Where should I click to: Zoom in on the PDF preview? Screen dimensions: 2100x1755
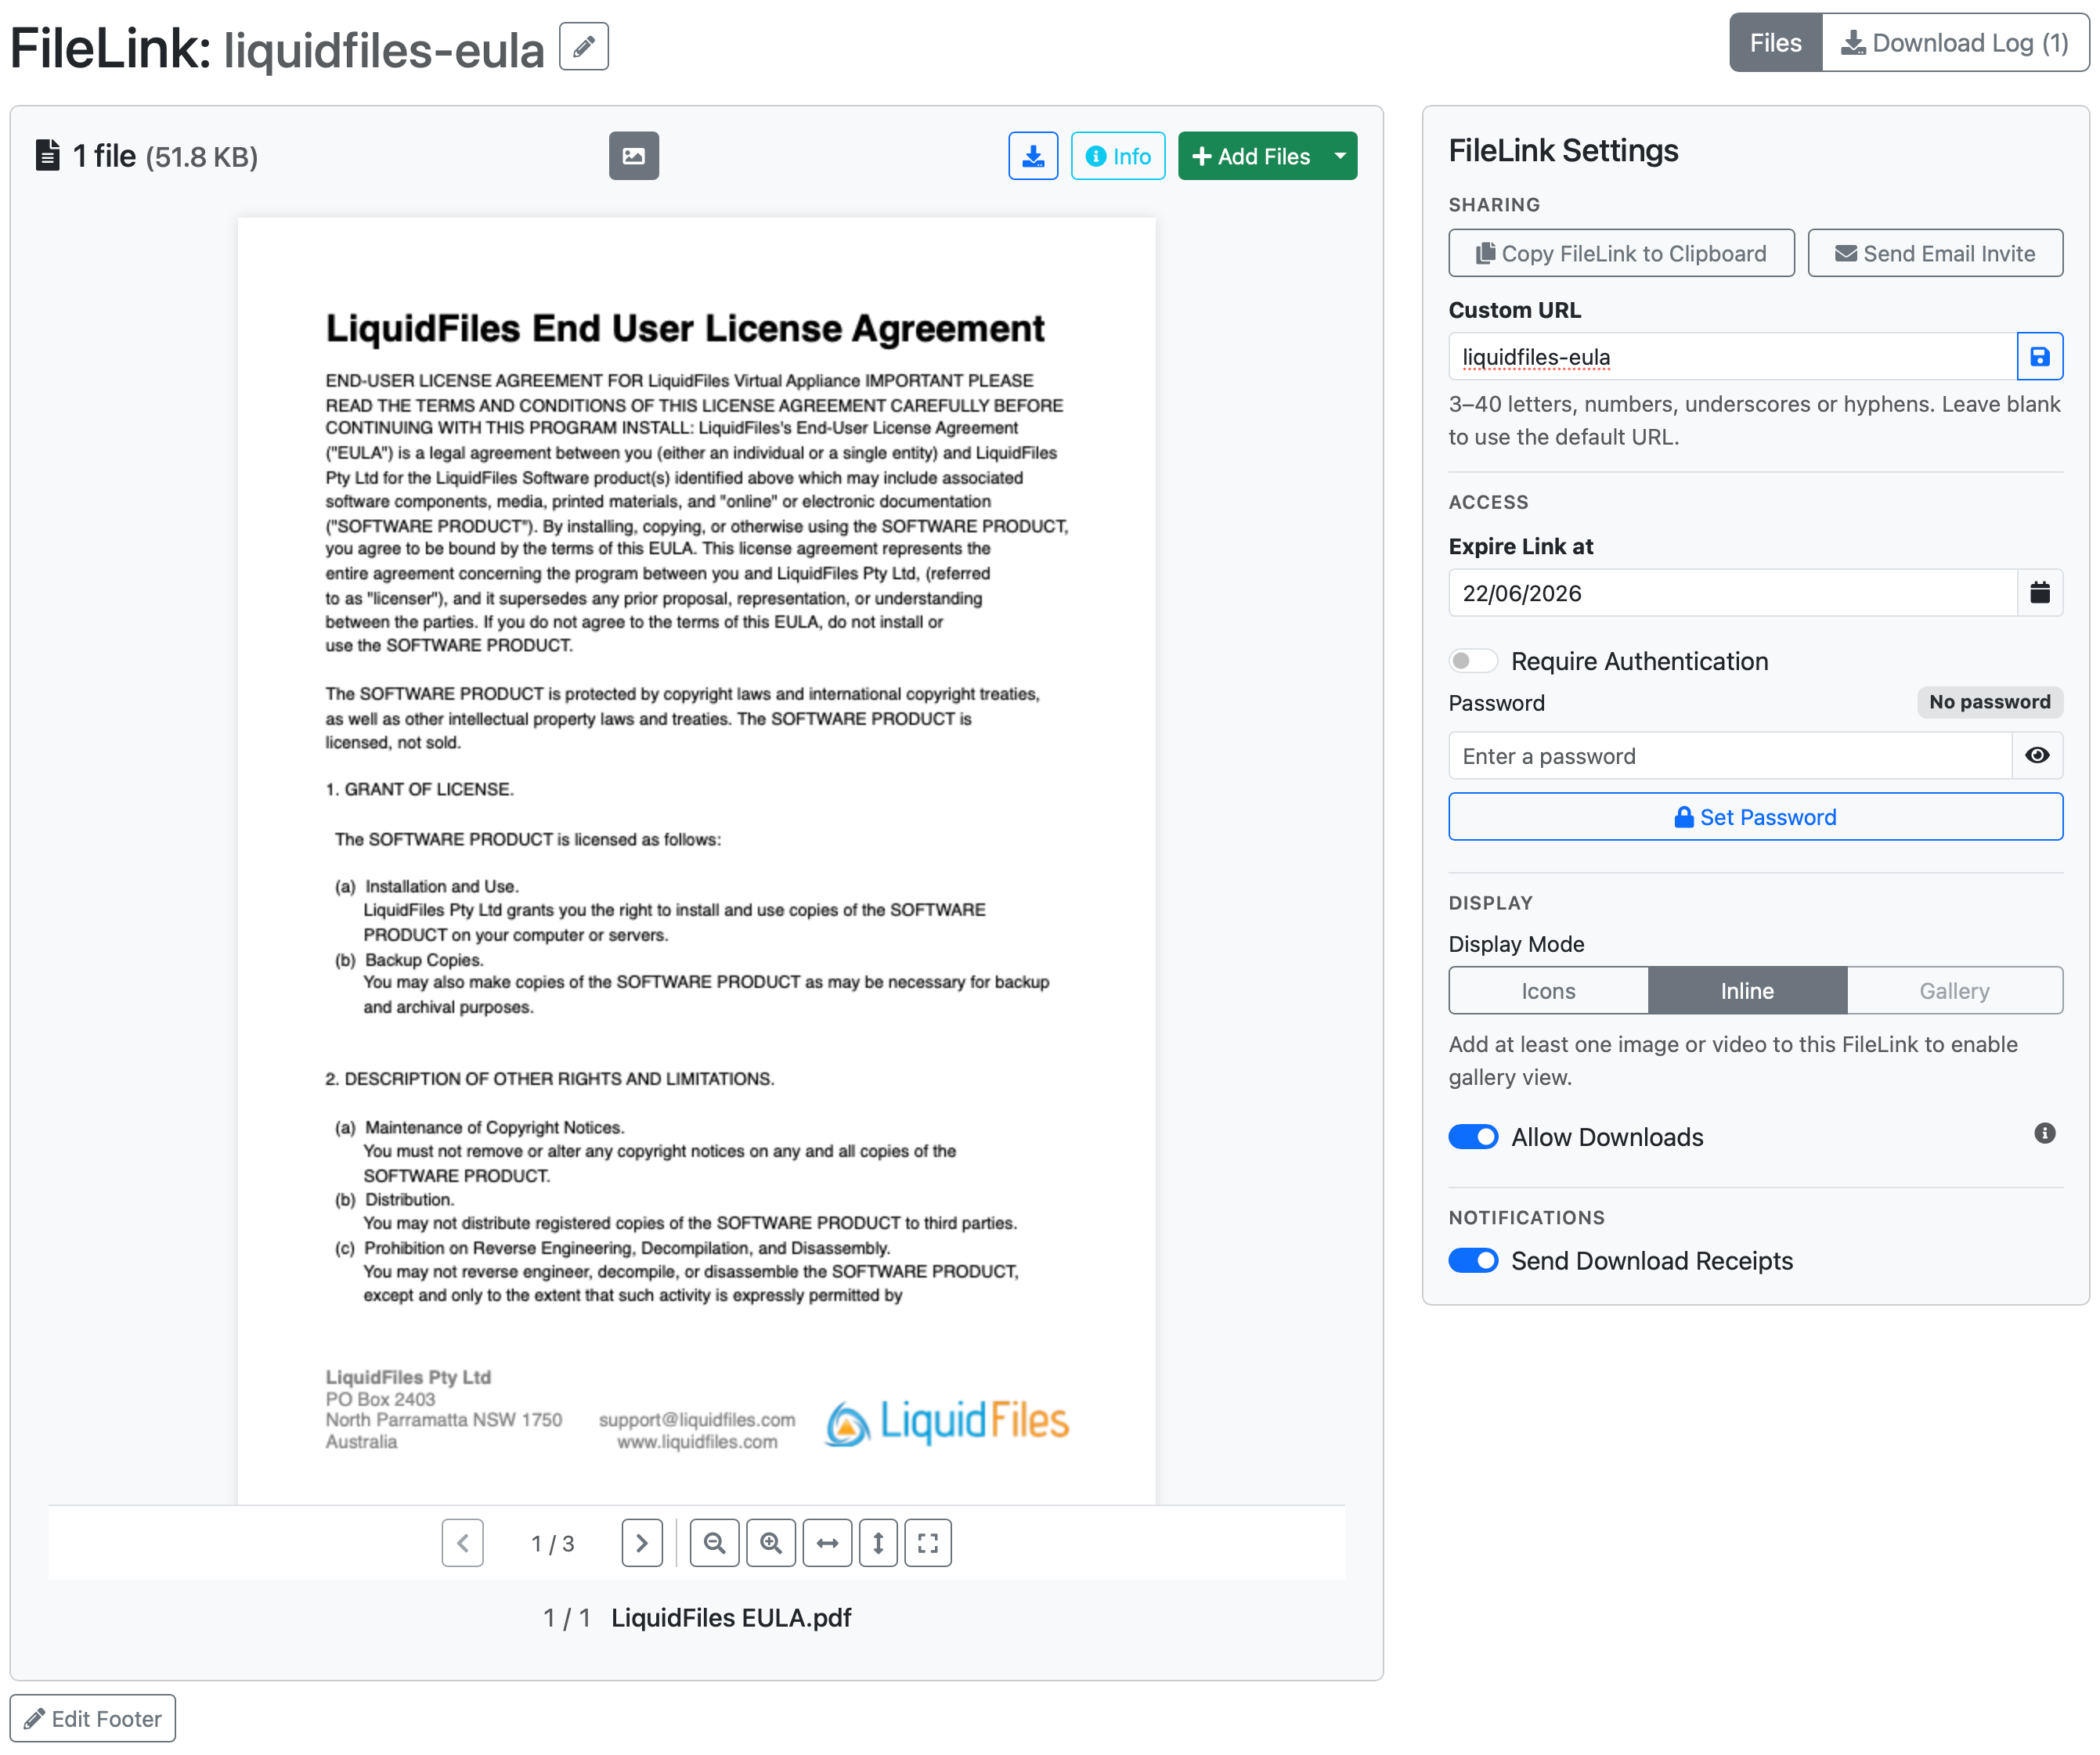point(771,1543)
